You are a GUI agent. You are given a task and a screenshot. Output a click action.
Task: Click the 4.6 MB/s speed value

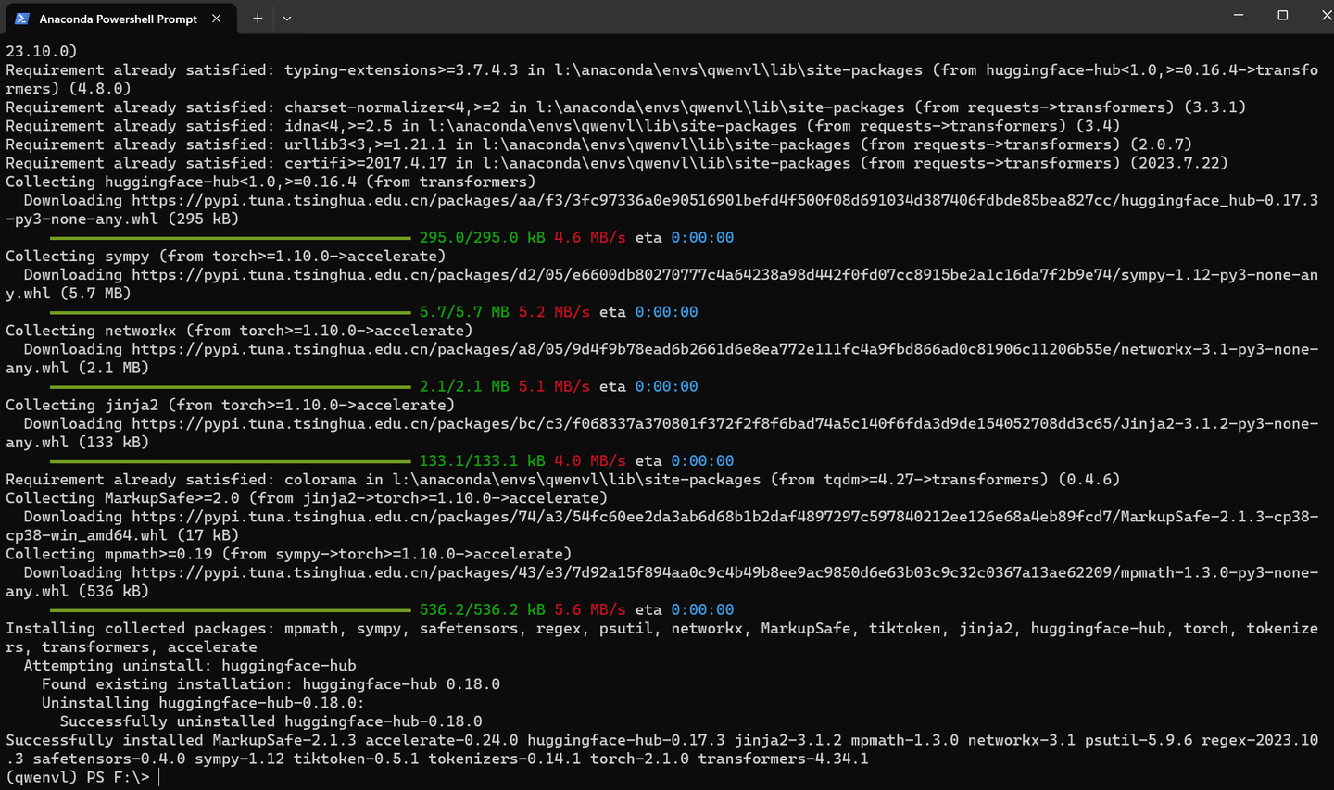coord(590,238)
